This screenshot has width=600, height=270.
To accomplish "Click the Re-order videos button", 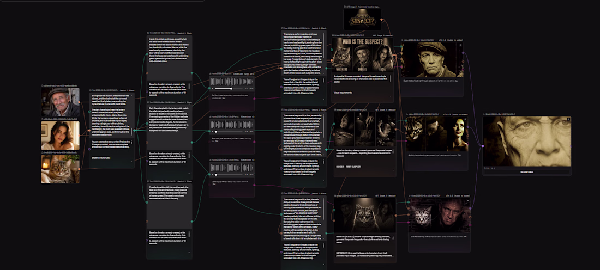I will coord(527,172).
